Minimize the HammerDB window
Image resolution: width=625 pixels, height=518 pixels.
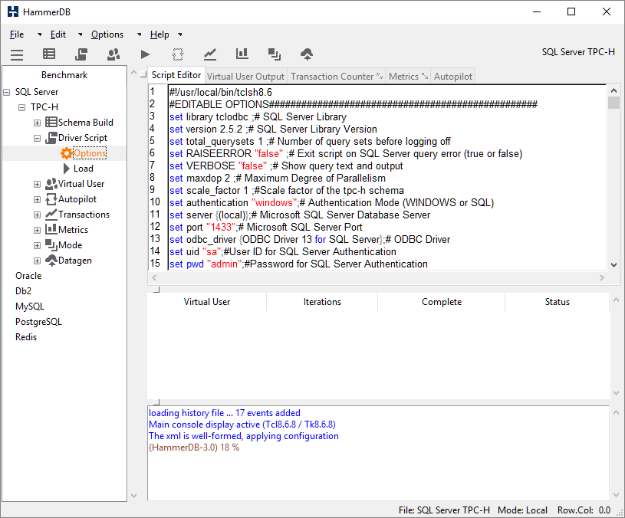(537, 11)
